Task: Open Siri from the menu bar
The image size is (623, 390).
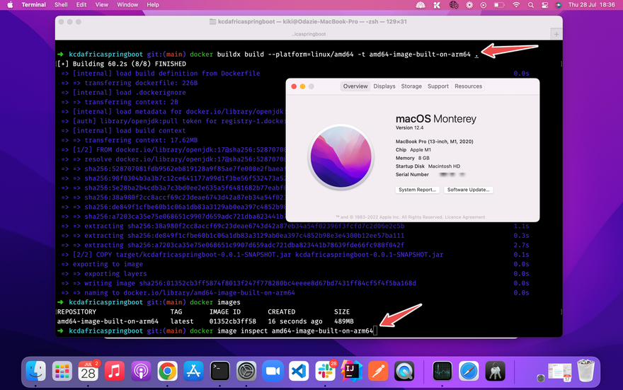Action: point(559,5)
